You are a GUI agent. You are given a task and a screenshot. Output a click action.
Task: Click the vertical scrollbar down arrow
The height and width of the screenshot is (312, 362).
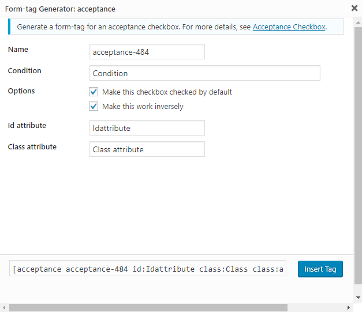point(358,299)
